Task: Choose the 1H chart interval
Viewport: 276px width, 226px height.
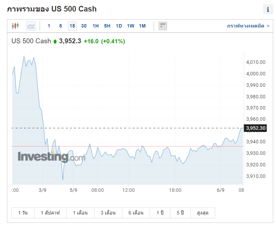Action: point(96,26)
